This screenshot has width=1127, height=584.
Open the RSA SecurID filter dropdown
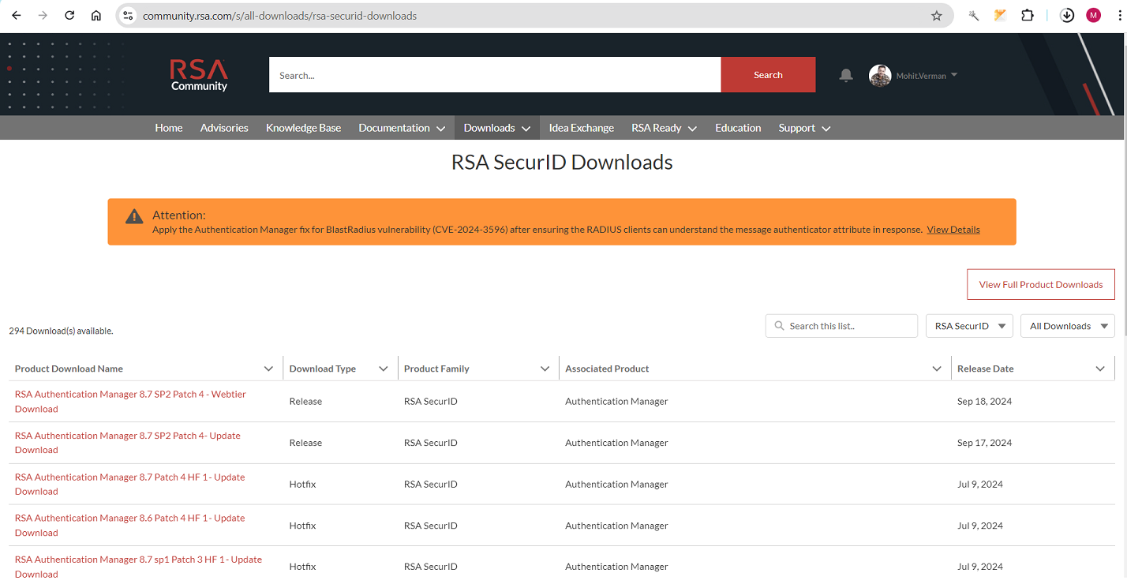click(969, 325)
